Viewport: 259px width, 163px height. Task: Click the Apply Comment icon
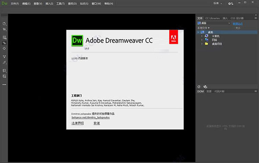coord(4,71)
